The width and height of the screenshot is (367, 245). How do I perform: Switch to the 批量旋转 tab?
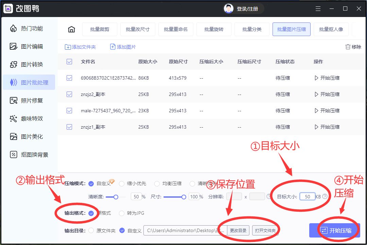coord(214,29)
